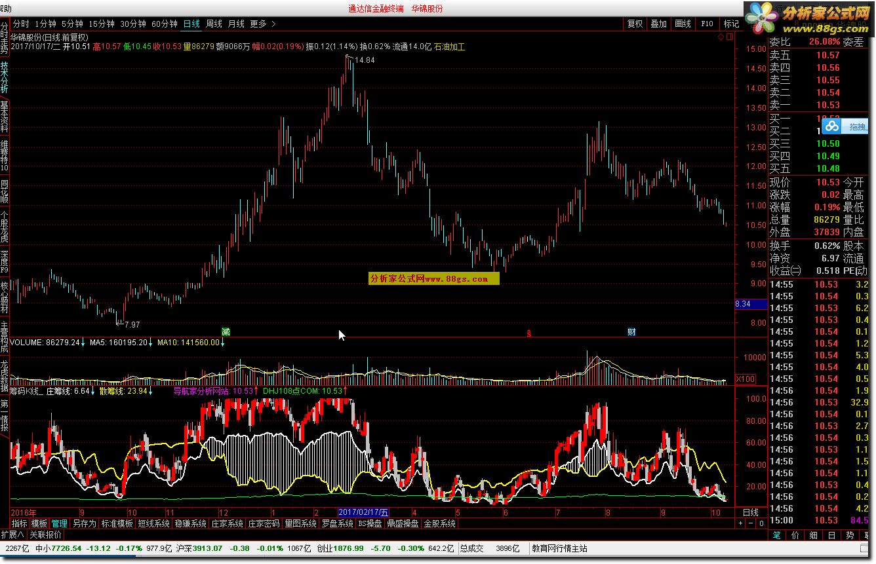Click the 财 marker on chart
The image size is (876, 564).
[631, 332]
